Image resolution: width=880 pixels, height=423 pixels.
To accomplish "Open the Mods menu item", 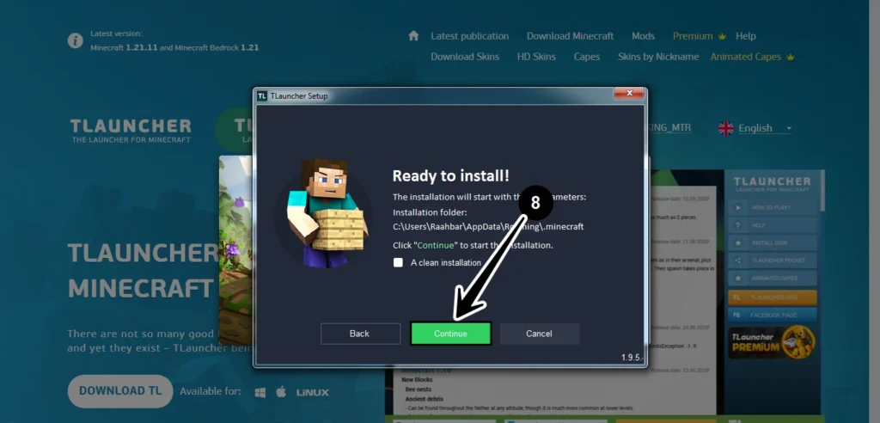I will [643, 36].
